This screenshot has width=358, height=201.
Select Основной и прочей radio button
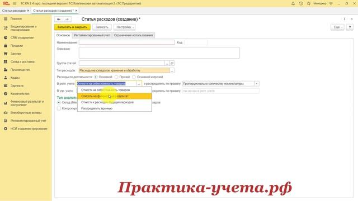pyautogui.click(x=134, y=77)
